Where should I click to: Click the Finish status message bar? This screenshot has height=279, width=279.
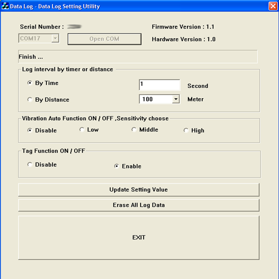[x=138, y=57]
